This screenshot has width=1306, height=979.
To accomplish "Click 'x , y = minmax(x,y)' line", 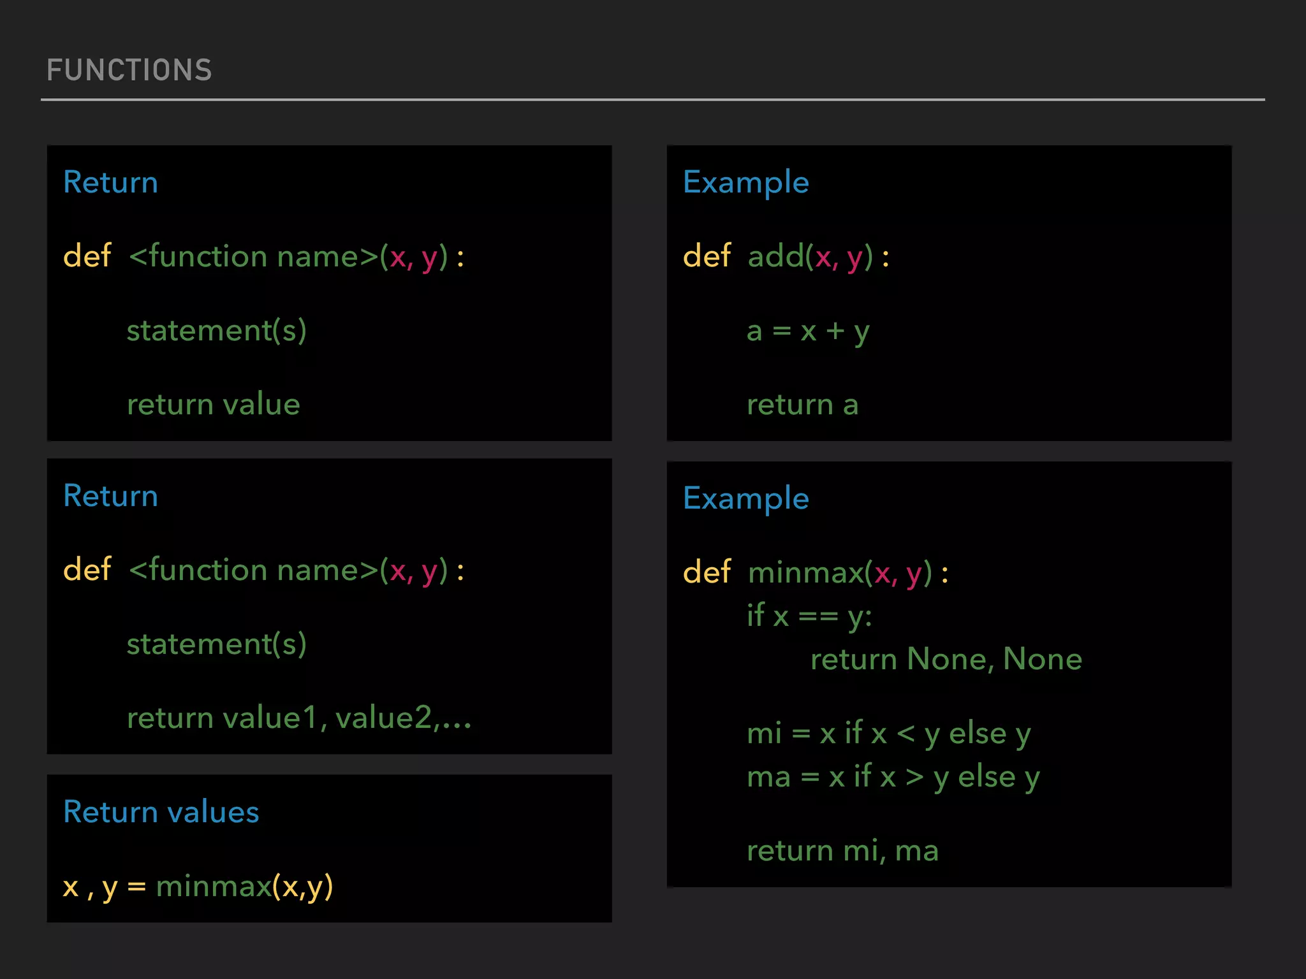I will pos(198,887).
